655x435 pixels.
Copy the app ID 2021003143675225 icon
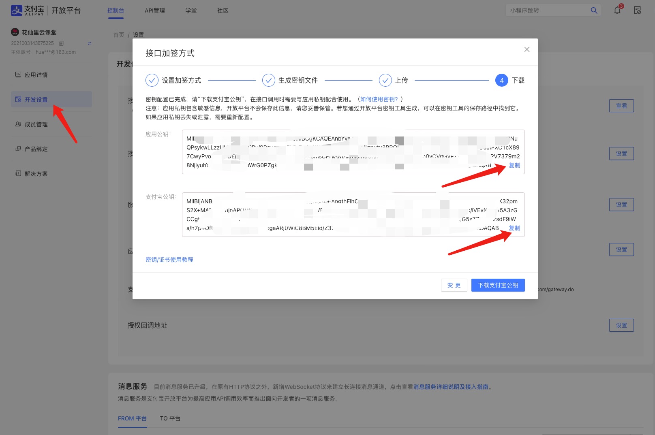62,43
